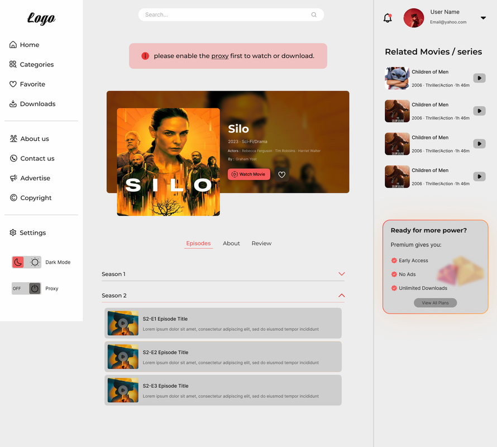
Task: Open the Home page from sidebar
Action: pyautogui.click(x=25, y=45)
